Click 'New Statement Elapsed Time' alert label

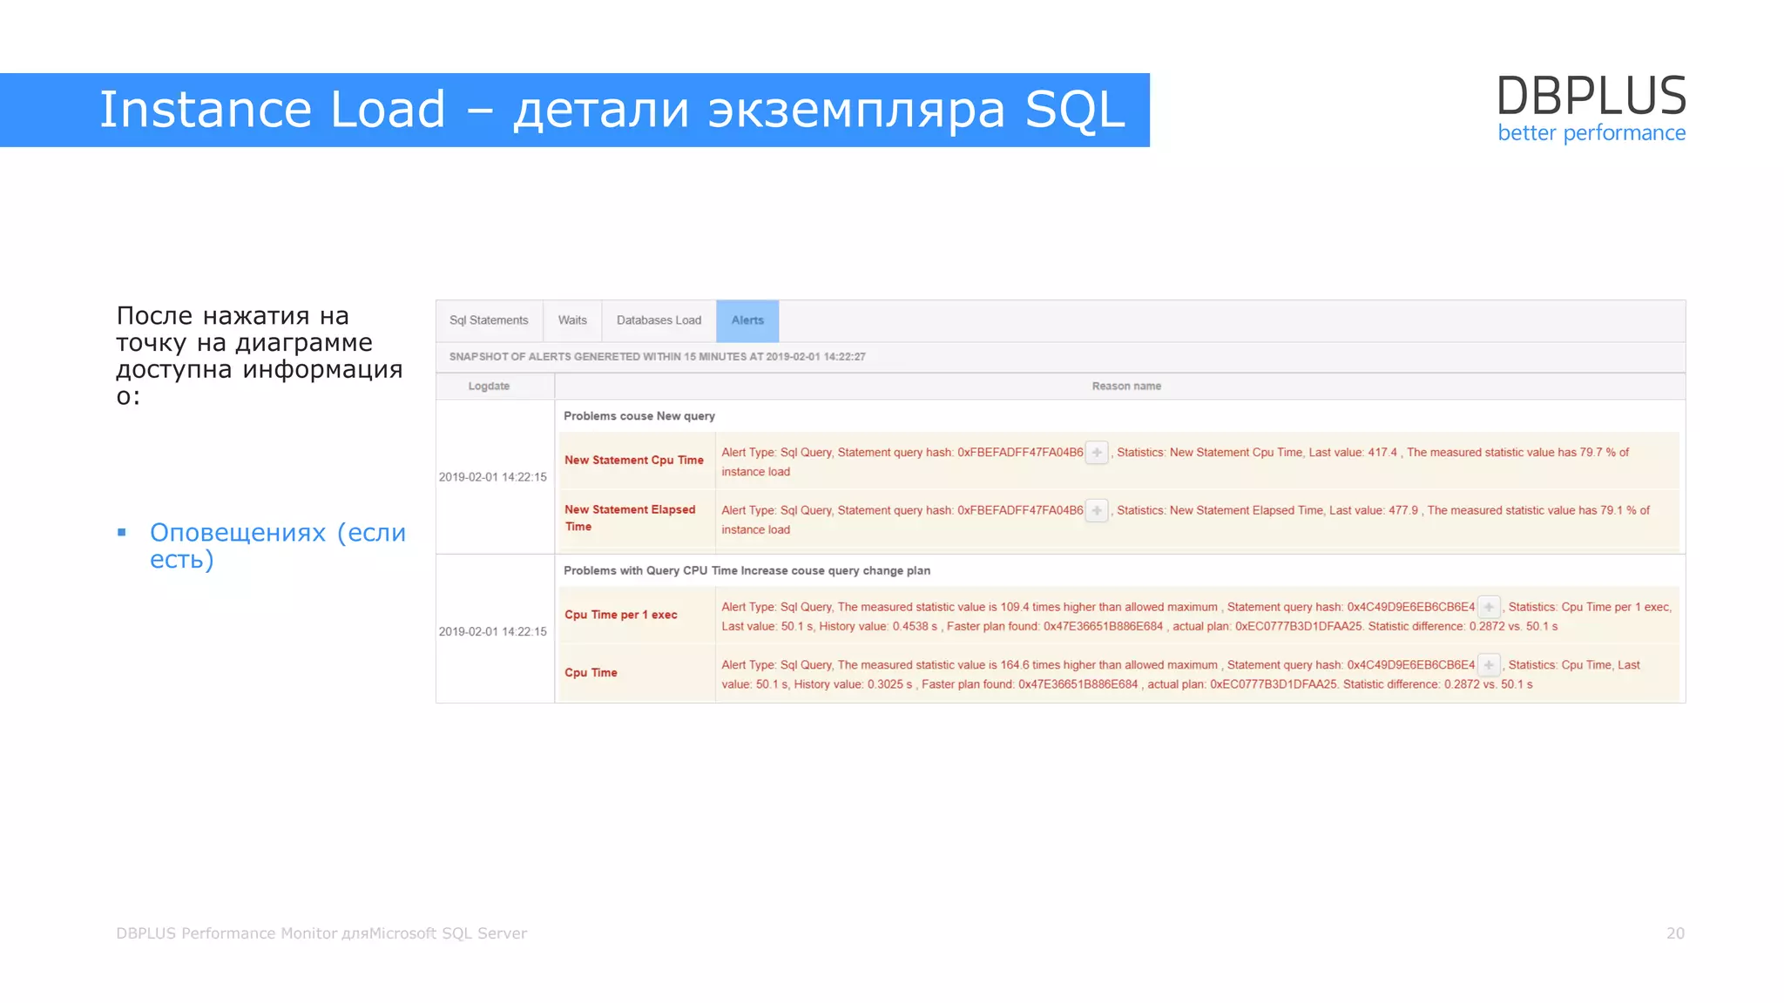630,518
